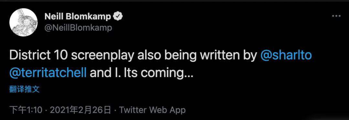The width and height of the screenshot is (349, 120).
Task: Open Neill Blomkamp's round profile avatar
Action: click(x=23, y=22)
